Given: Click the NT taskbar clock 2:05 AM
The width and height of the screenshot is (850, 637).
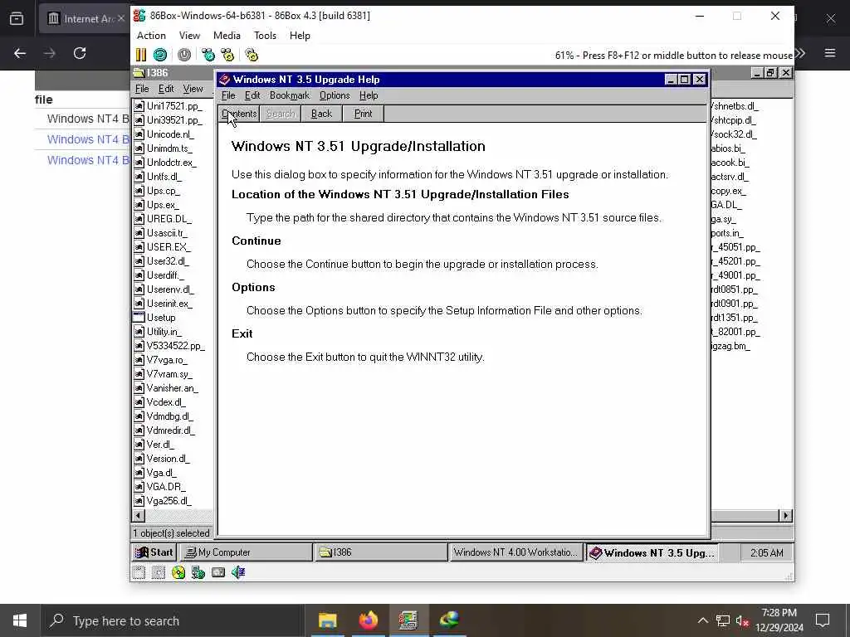Looking at the screenshot, I should (766, 553).
